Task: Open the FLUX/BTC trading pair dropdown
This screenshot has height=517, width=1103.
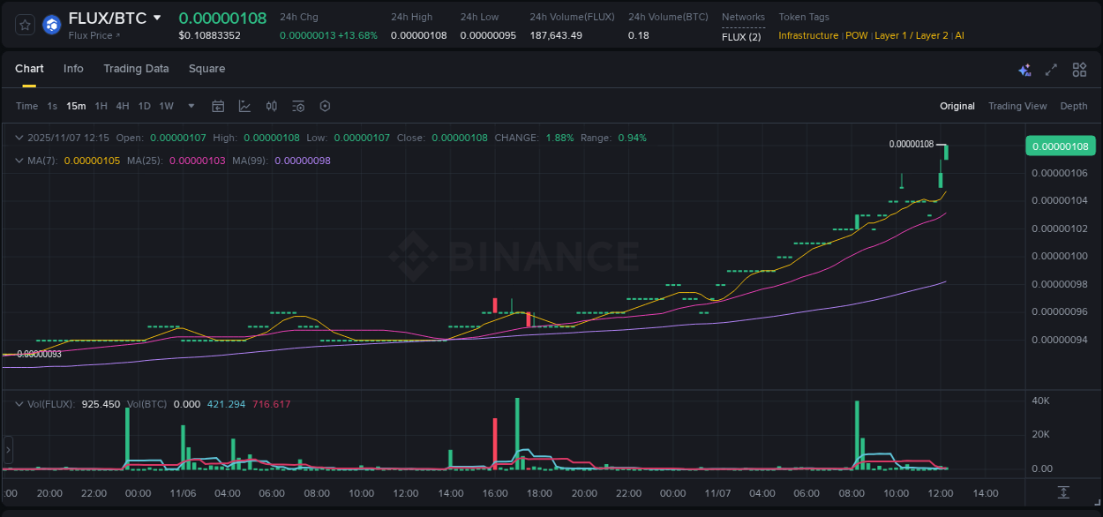Action: pos(157,17)
